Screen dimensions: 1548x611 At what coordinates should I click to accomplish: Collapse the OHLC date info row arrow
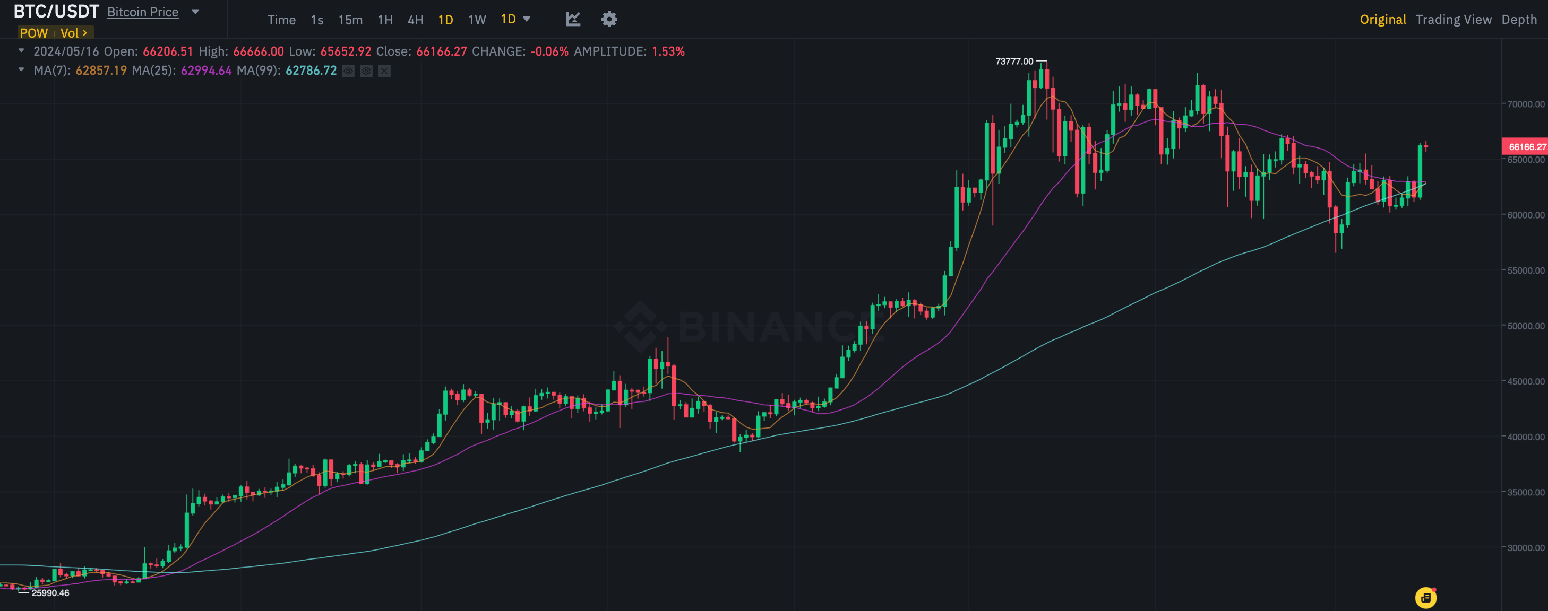(21, 50)
